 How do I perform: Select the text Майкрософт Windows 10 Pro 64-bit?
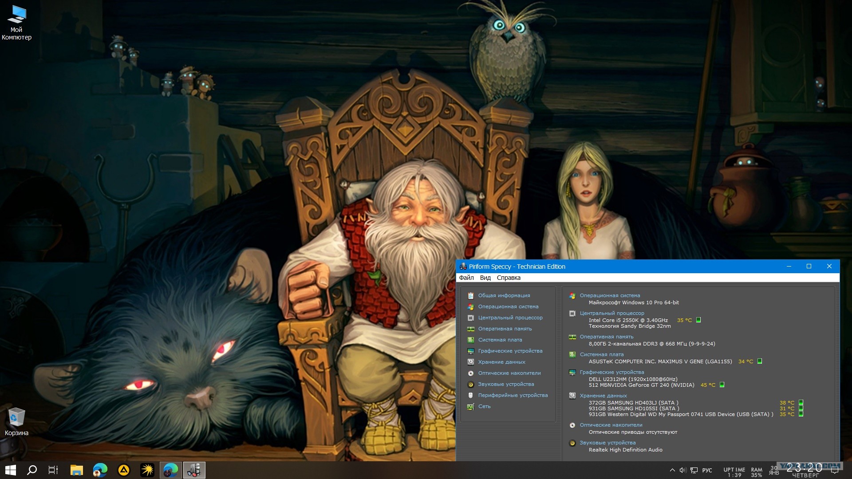634,302
